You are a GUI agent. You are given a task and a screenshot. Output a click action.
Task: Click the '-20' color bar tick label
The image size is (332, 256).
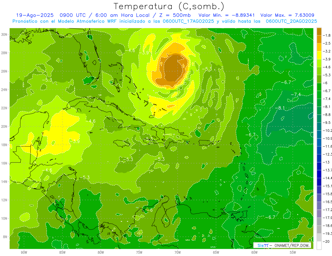(x=326, y=241)
